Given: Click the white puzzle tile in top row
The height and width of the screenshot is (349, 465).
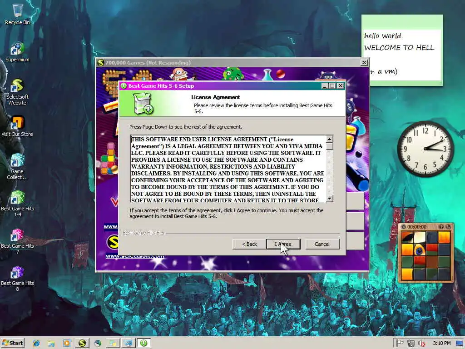Looking at the screenshot, I should (420, 238).
